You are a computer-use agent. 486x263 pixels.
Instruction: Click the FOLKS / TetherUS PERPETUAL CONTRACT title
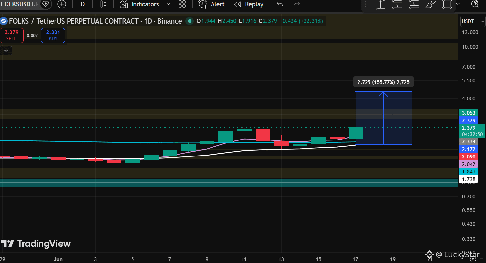(x=95, y=21)
